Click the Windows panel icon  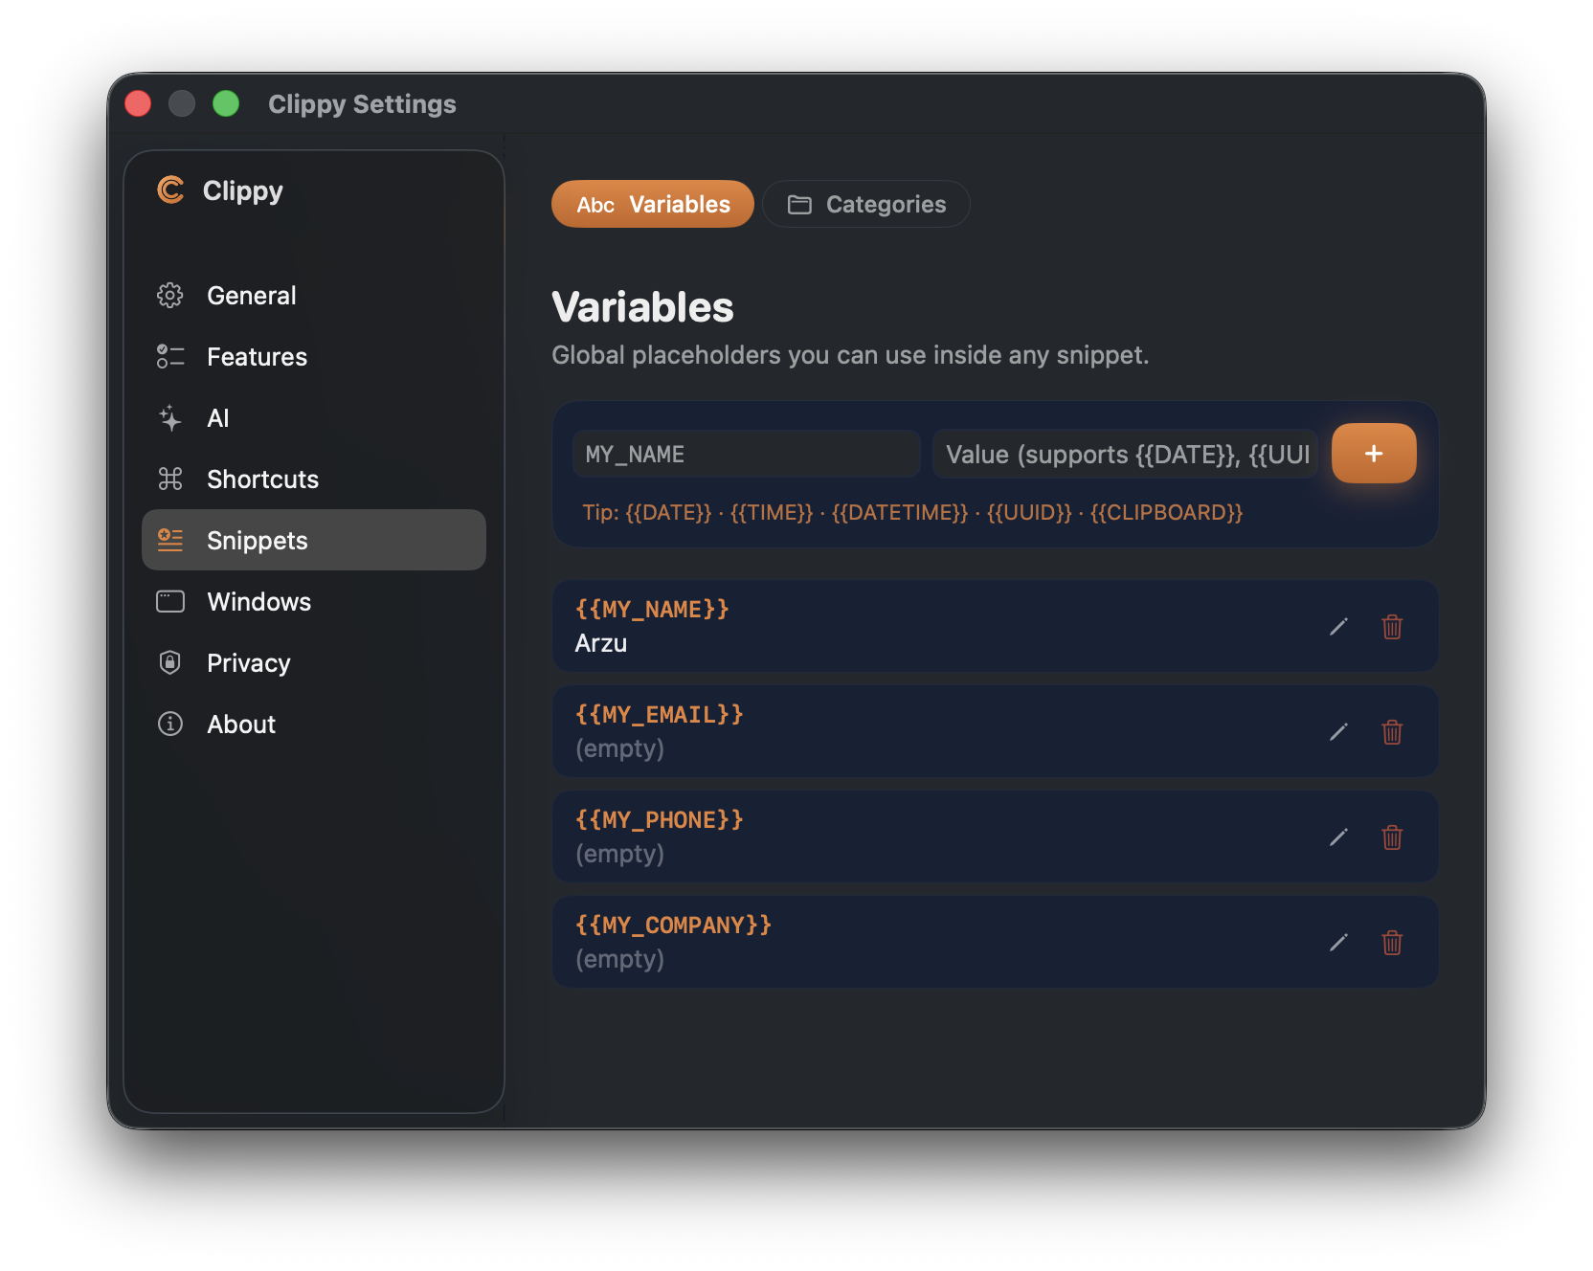coord(170,601)
